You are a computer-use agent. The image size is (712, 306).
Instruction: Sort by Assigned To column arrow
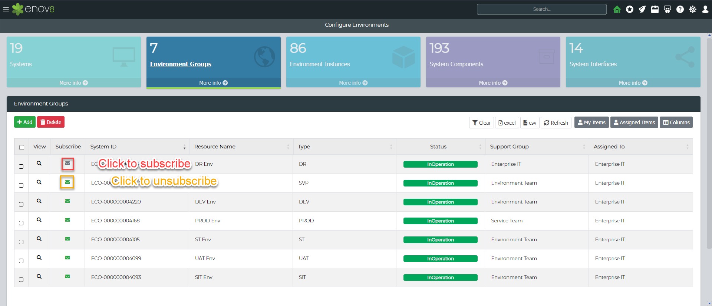tap(687, 147)
